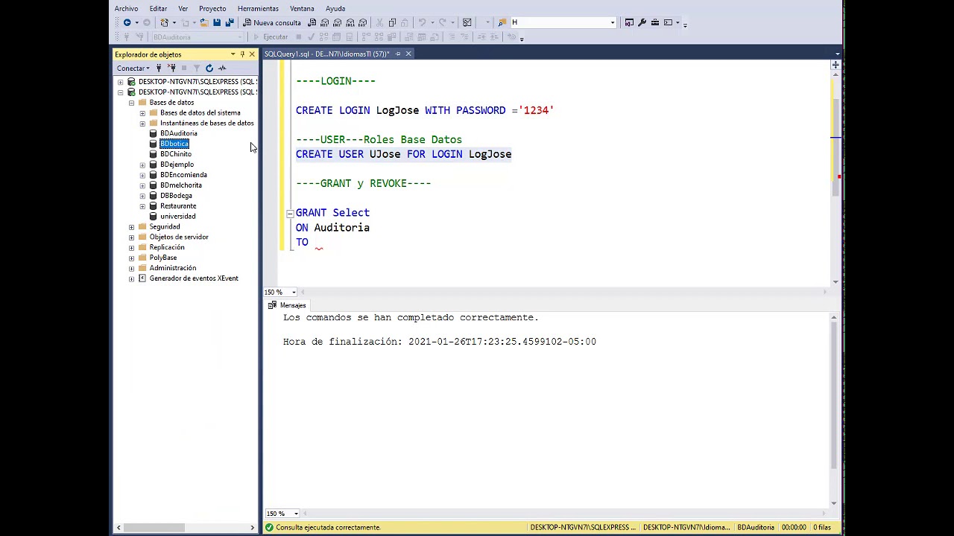Viewport: 954px width, 536px height.
Task: Click the CREATE LOGIN LogJose line
Action: [425, 110]
